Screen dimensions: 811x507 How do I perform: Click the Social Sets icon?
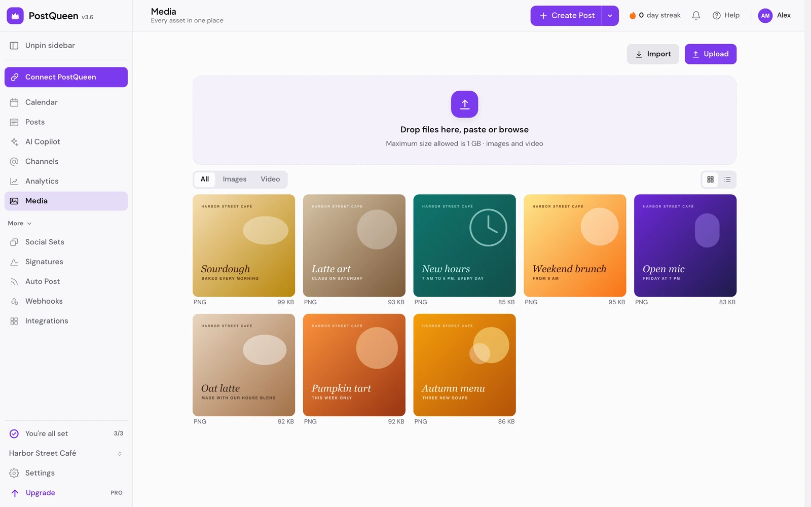point(14,242)
